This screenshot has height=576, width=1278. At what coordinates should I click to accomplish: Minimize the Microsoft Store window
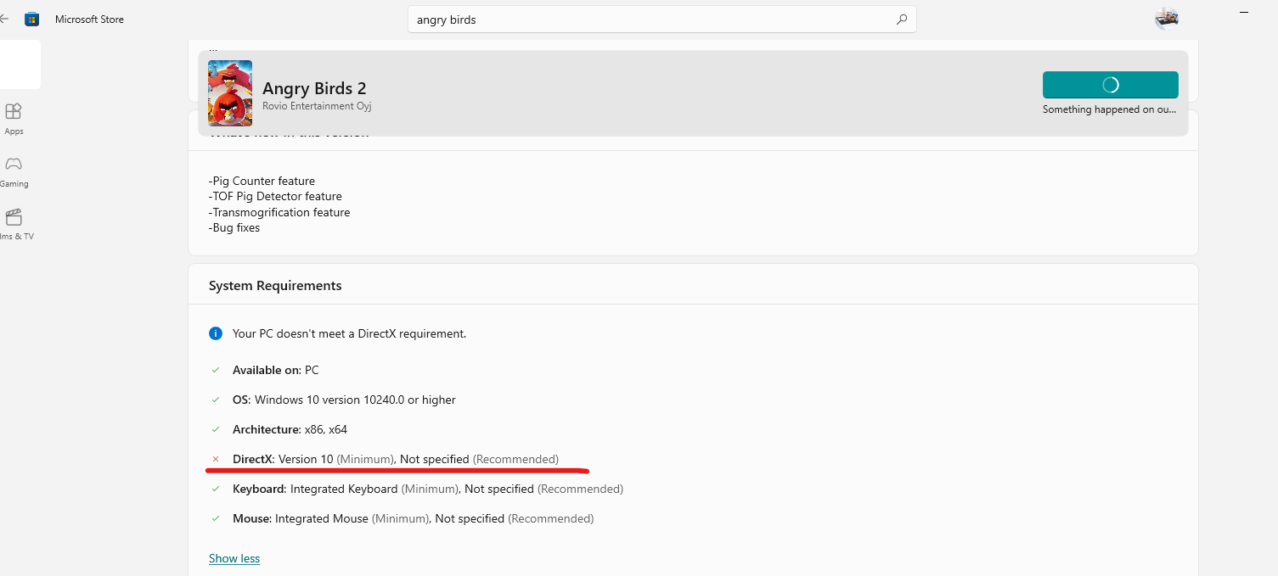pyautogui.click(x=1244, y=12)
